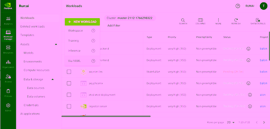Click the NVIDIA logo in the sidebar
The height and width of the screenshot is (129, 270).
coord(8,6)
